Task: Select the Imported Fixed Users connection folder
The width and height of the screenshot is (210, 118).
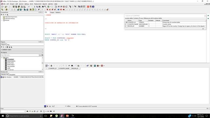Action: [x=11, y=17]
